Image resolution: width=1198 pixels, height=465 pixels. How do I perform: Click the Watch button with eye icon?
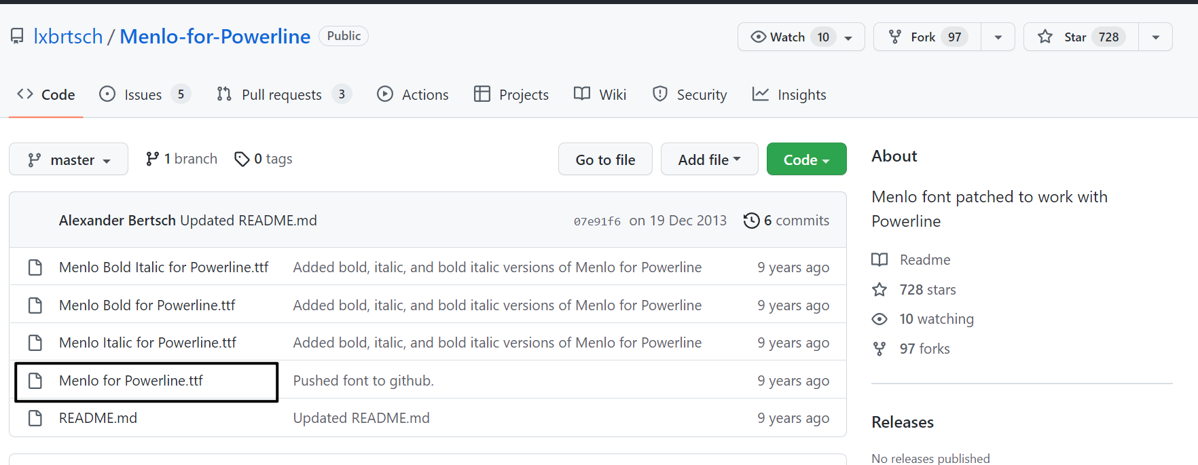pos(801,37)
